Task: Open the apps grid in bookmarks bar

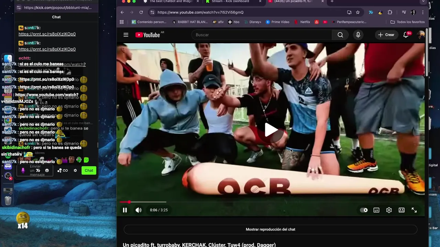Action: (x=122, y=22)
